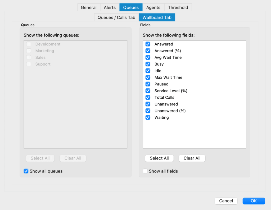271x210 pixels.
Task: Click Clear All under Fields
Action: point(192,158)
